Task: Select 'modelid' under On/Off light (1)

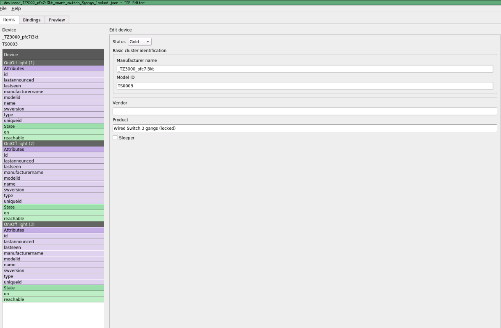Action: tap(53, 97)
